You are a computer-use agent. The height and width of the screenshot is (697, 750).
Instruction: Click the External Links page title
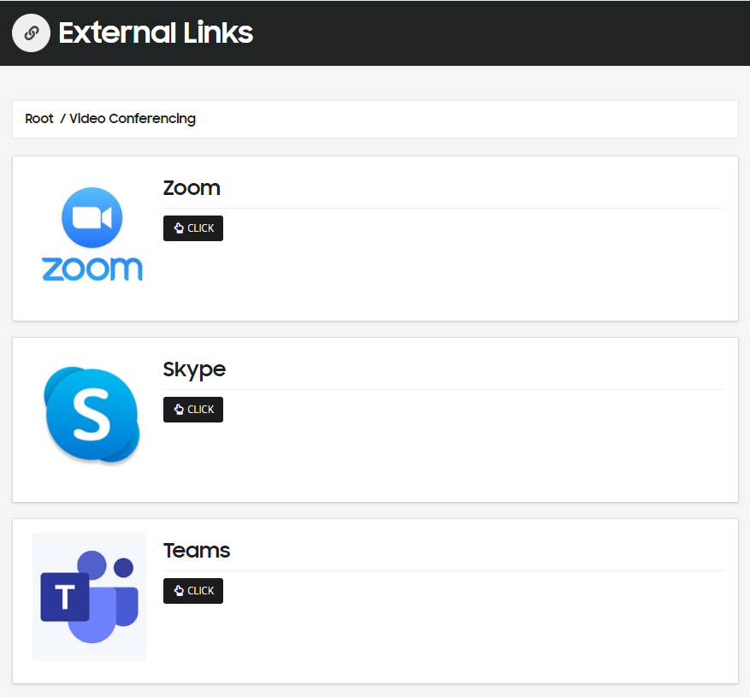156,33
